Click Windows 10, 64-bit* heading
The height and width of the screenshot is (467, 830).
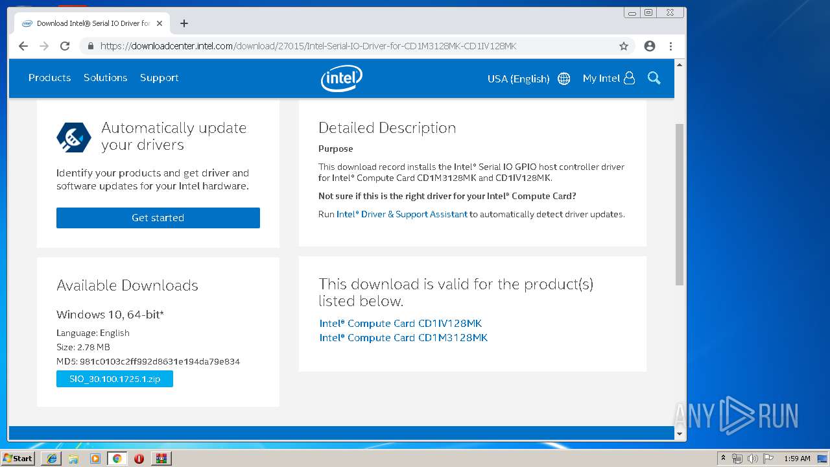coord(110,315)
